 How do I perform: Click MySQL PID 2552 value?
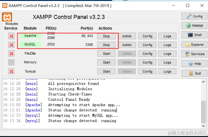[x=51, y=44]
